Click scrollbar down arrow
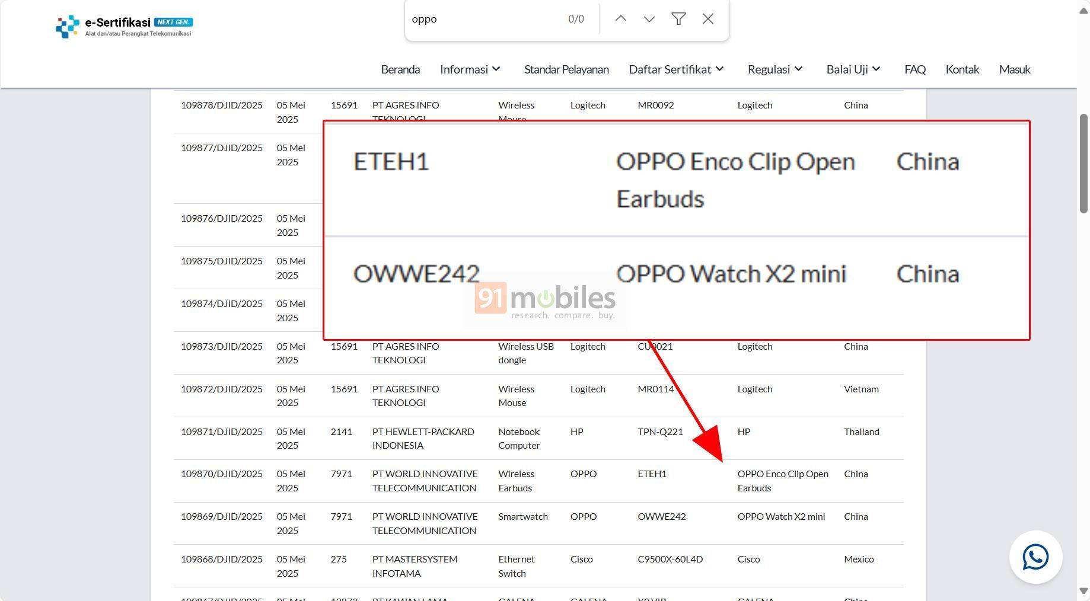1090x601 pixels. click(x=1083, y=591)
